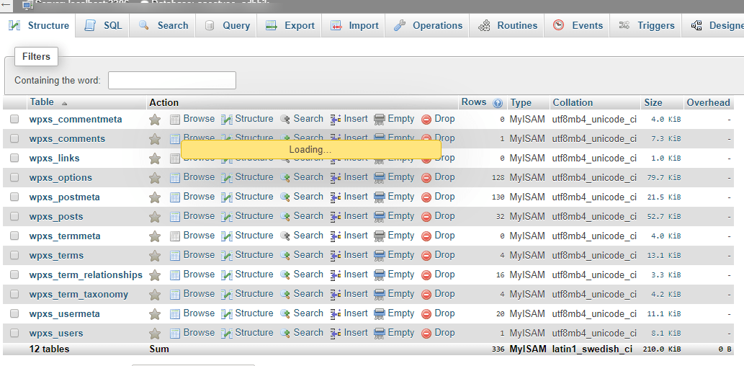744x366 pixels.
Task: Tick the wpxs_options checkbox
Action: coord(14,177)
